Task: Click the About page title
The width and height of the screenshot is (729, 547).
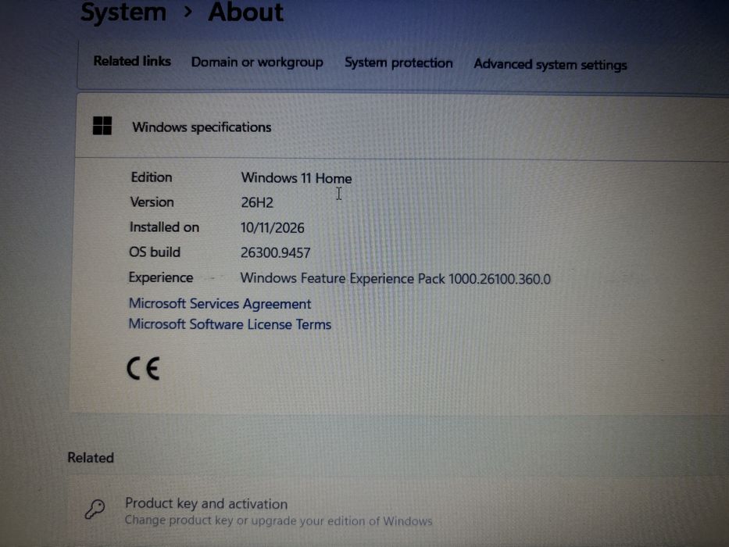Action: click(x=246, y=12)
